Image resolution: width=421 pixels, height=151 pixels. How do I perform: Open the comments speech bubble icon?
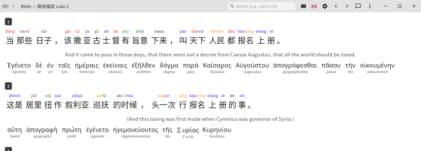[x=358, y=6]
